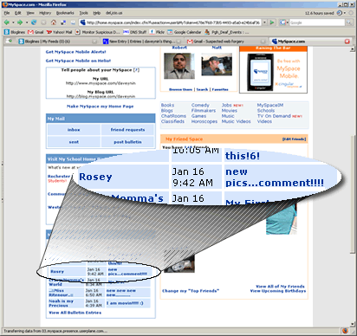Open Matt's profile photo

coord(217,64)
